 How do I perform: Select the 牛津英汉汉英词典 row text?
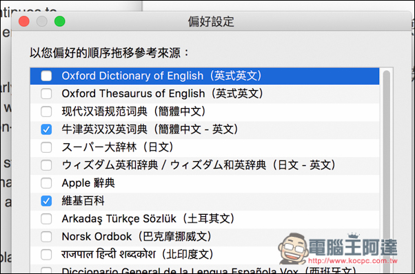pyautogui.click(x=150, y=129)
